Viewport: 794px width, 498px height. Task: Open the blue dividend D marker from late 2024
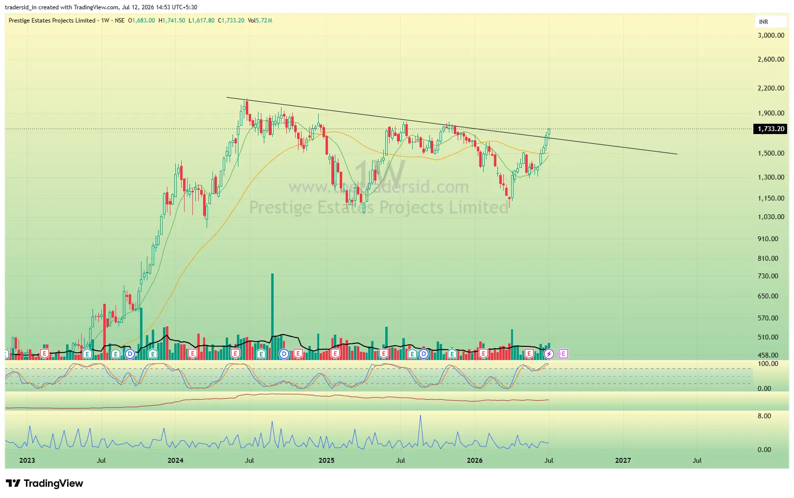pyautogui.click(x=284, y=354)
